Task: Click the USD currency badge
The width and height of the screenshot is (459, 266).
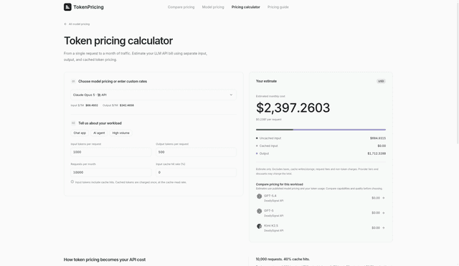Action: click(x=381, y=81)
